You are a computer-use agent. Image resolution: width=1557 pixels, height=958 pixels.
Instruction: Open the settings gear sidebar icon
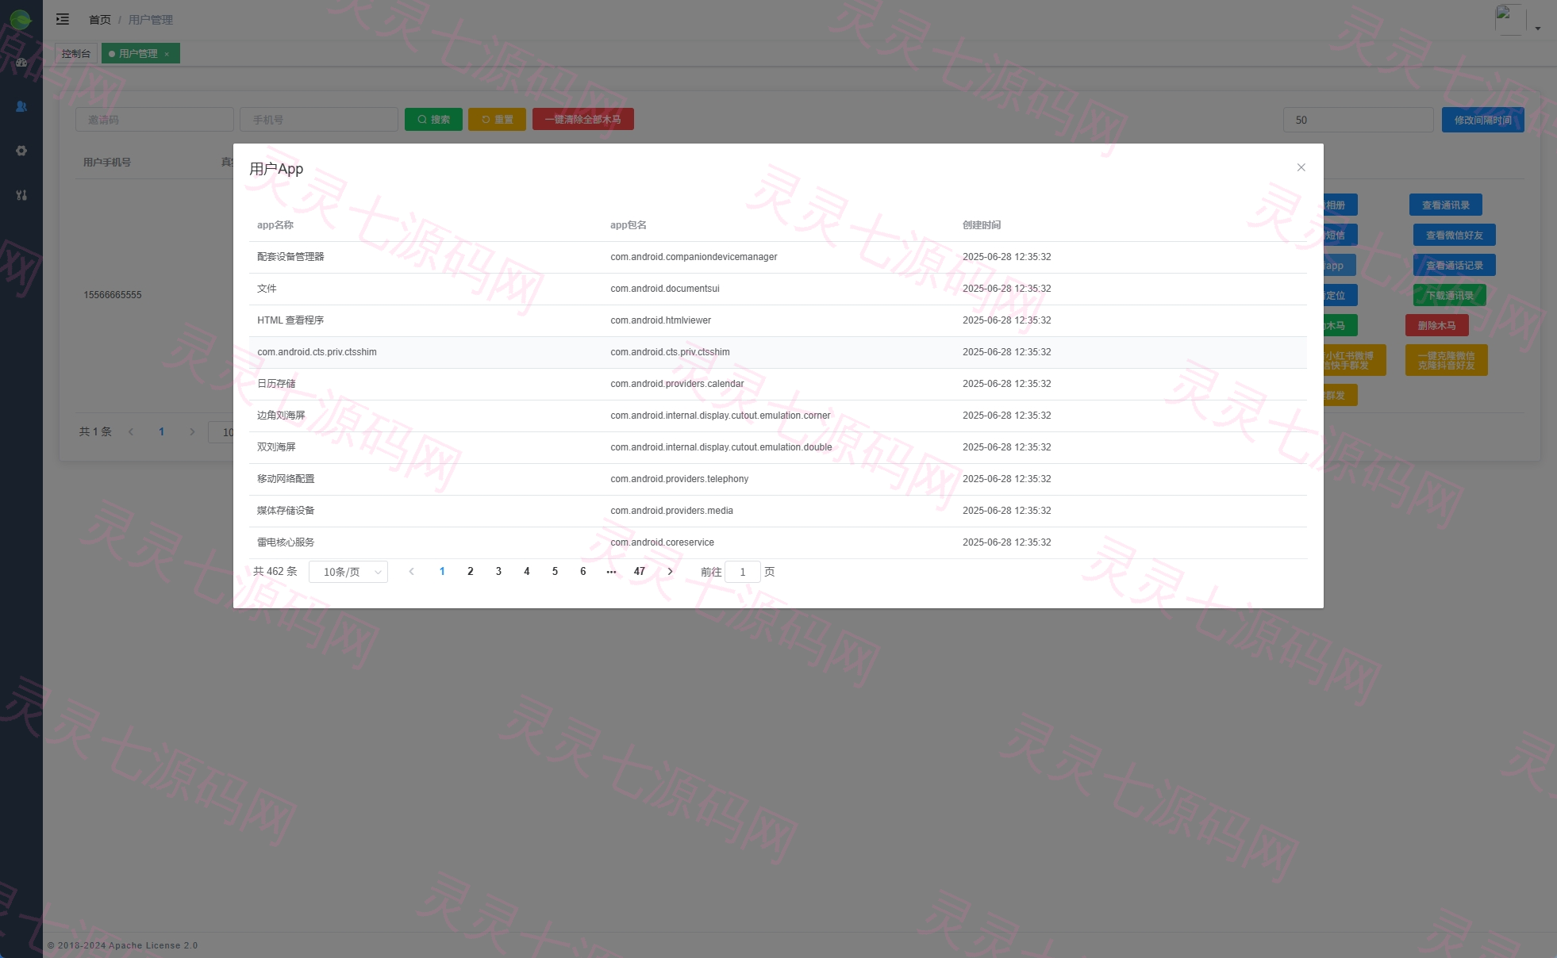pos(21,151)
